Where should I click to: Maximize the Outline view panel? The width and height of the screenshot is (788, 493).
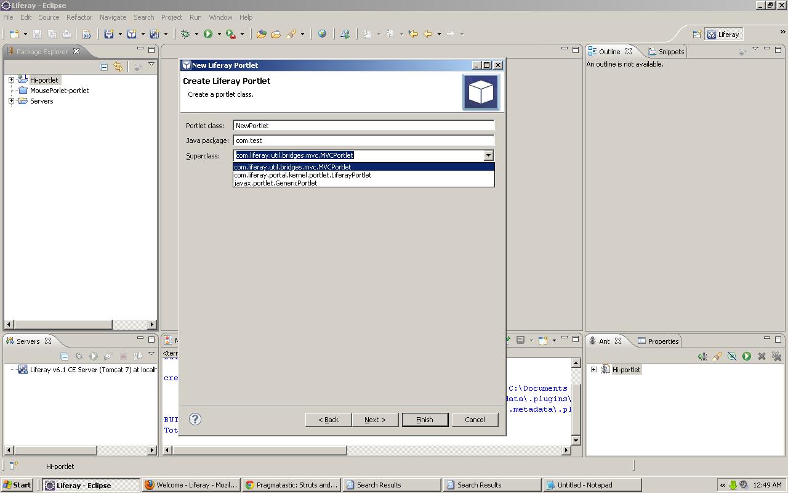tap(779, 49)
